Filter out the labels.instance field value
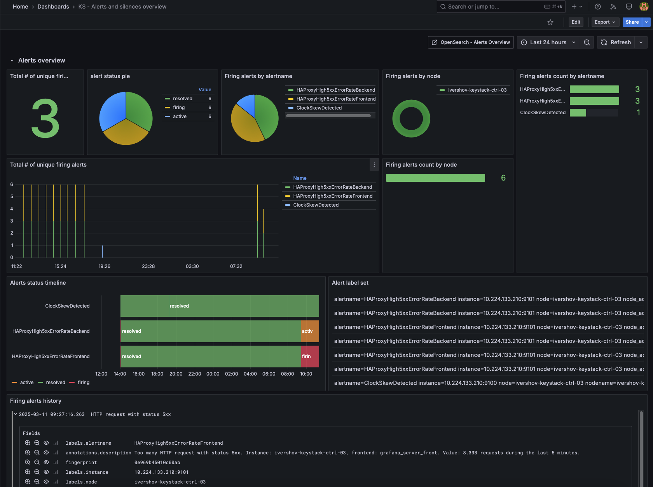The width and height of the screenshot is (653, 487). coord(37,472)
